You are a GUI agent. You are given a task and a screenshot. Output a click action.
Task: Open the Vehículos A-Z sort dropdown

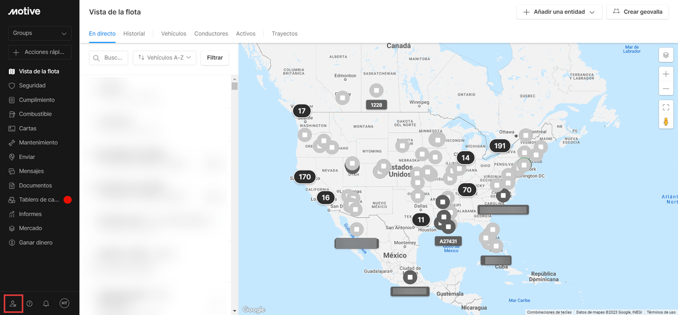(x=165, y=58)
